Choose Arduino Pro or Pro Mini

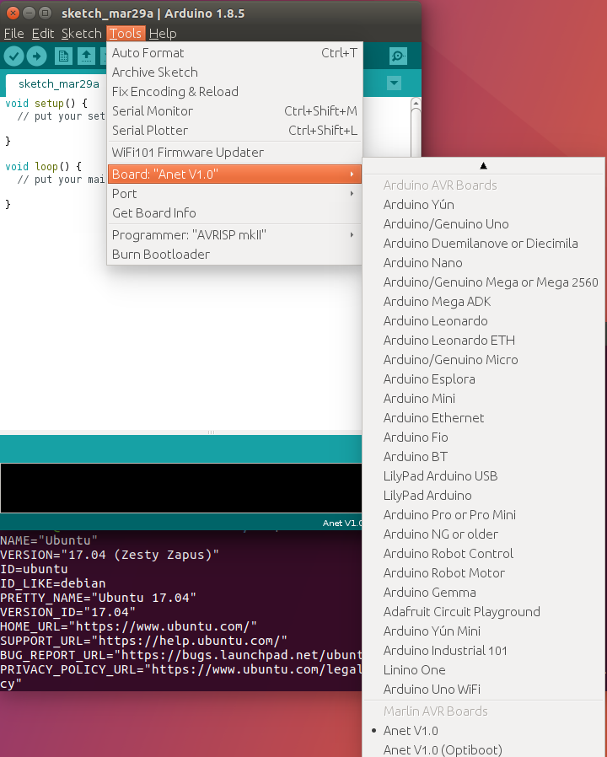pyautogui.click(x=484, y=515)
